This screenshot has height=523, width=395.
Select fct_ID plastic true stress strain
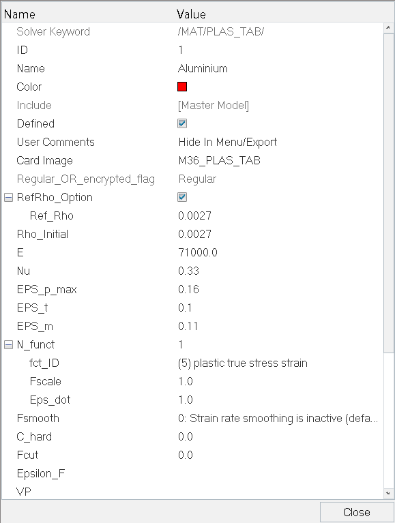[x=243, y=363]
